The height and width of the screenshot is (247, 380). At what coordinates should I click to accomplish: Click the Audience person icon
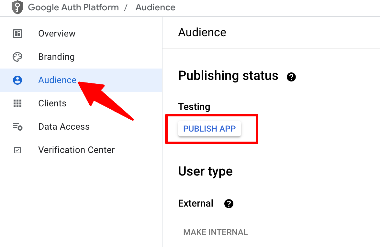(x=17, y=80)
